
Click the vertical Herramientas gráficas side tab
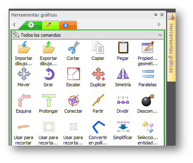coord(171,47)
